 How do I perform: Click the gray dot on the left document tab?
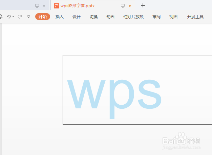pos(44,6)
